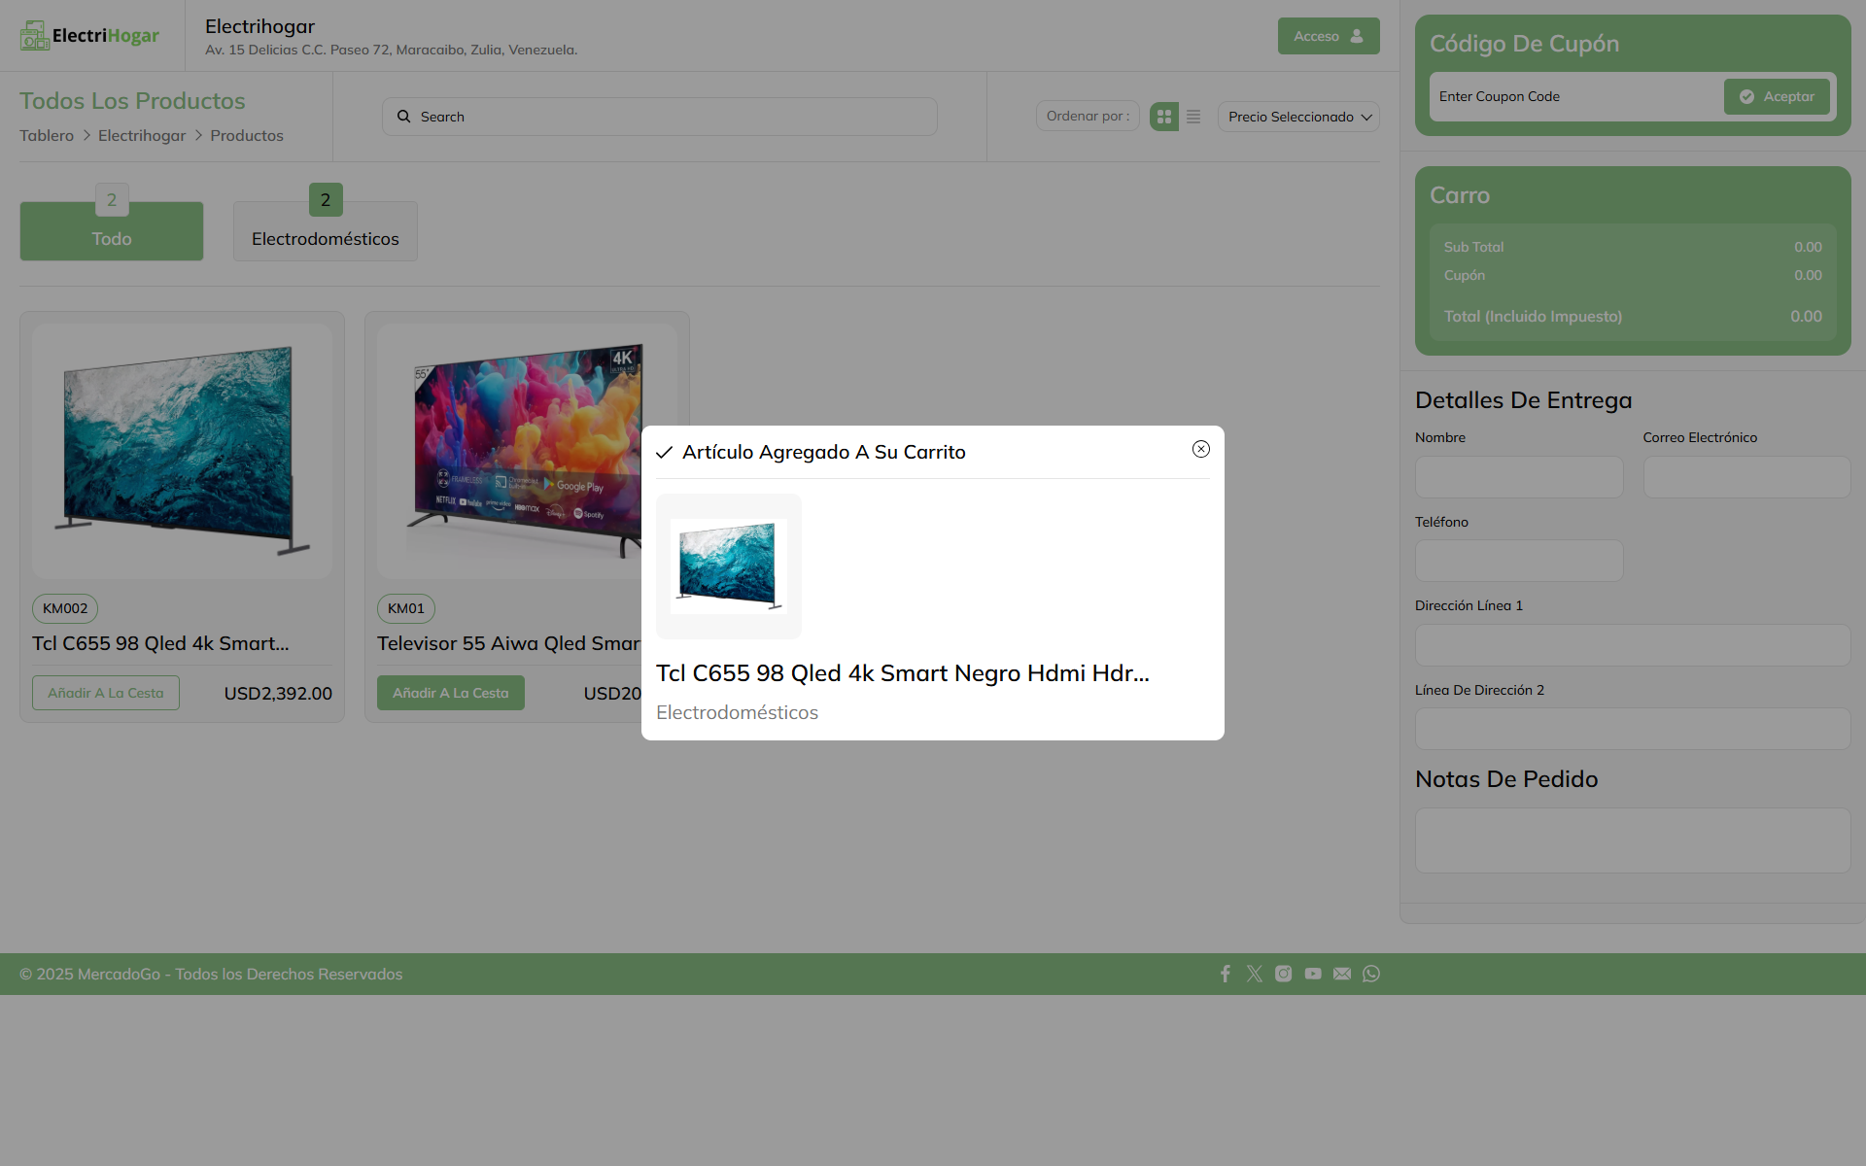Image resolution: width=1866 pixels, height=1166 pixels.
Task: Open the email icon in footer
Action: click(1342, 974)
